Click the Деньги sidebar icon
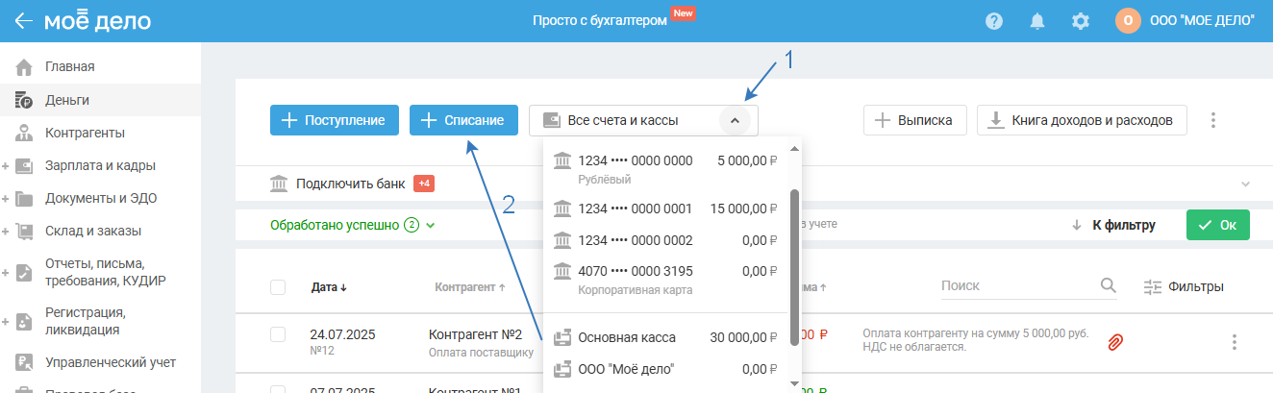Image resolution: width=1273 pixels, height=393 pixels. pos(25,100)
